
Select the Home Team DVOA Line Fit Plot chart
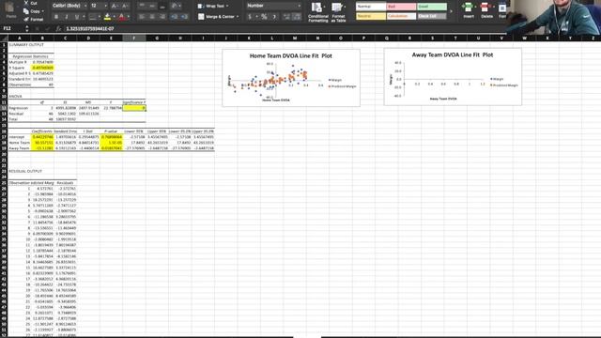(291, 78)
